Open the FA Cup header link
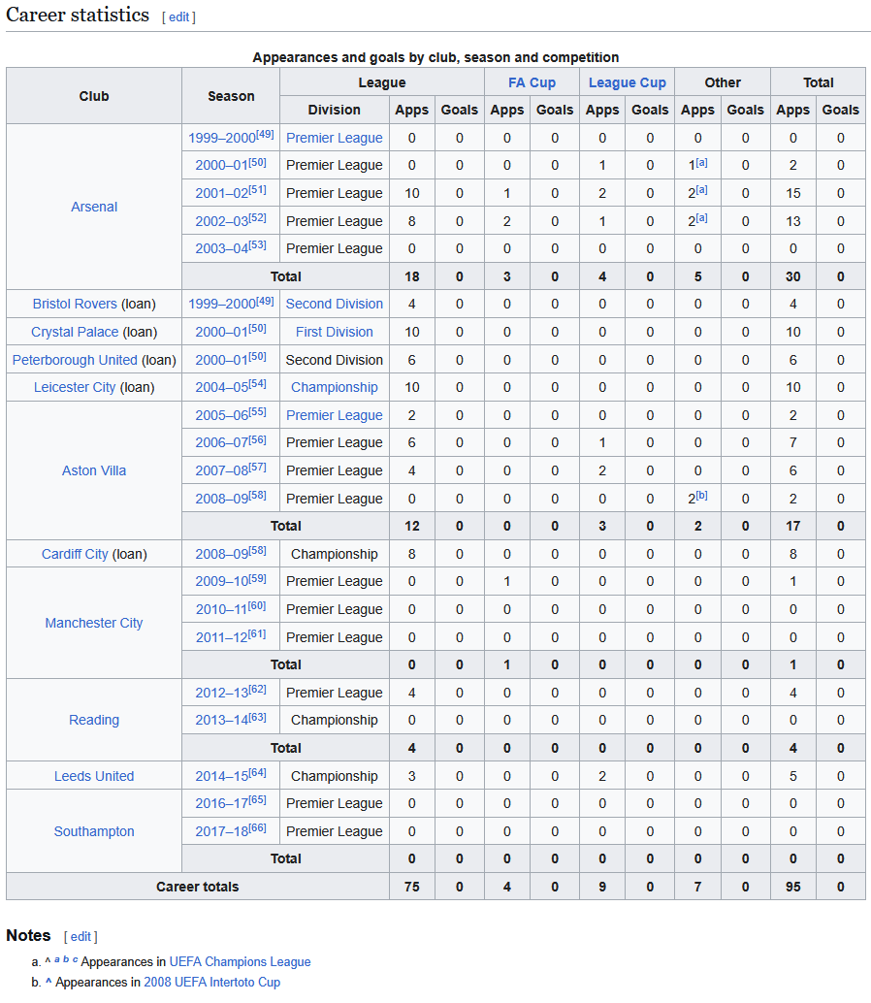This screenshot has width=871, height=1003. (x=532, y=82)
